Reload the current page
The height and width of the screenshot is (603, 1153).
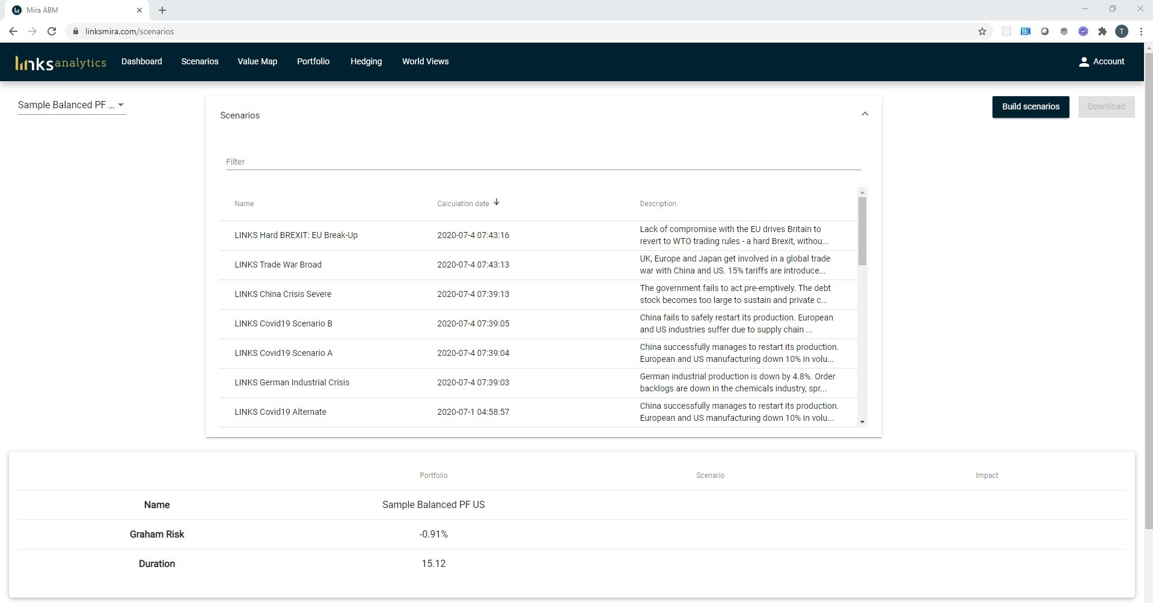tap(52, 31)
